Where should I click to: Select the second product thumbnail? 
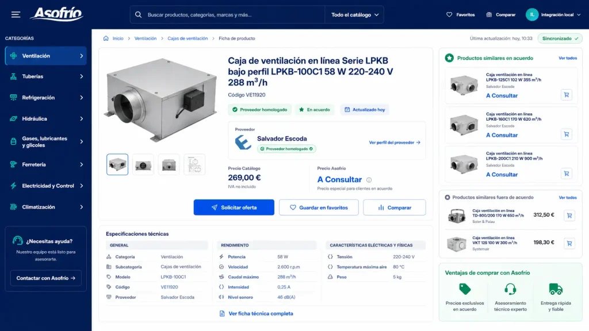[143, 164]
